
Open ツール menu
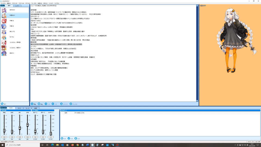point(51,3)
